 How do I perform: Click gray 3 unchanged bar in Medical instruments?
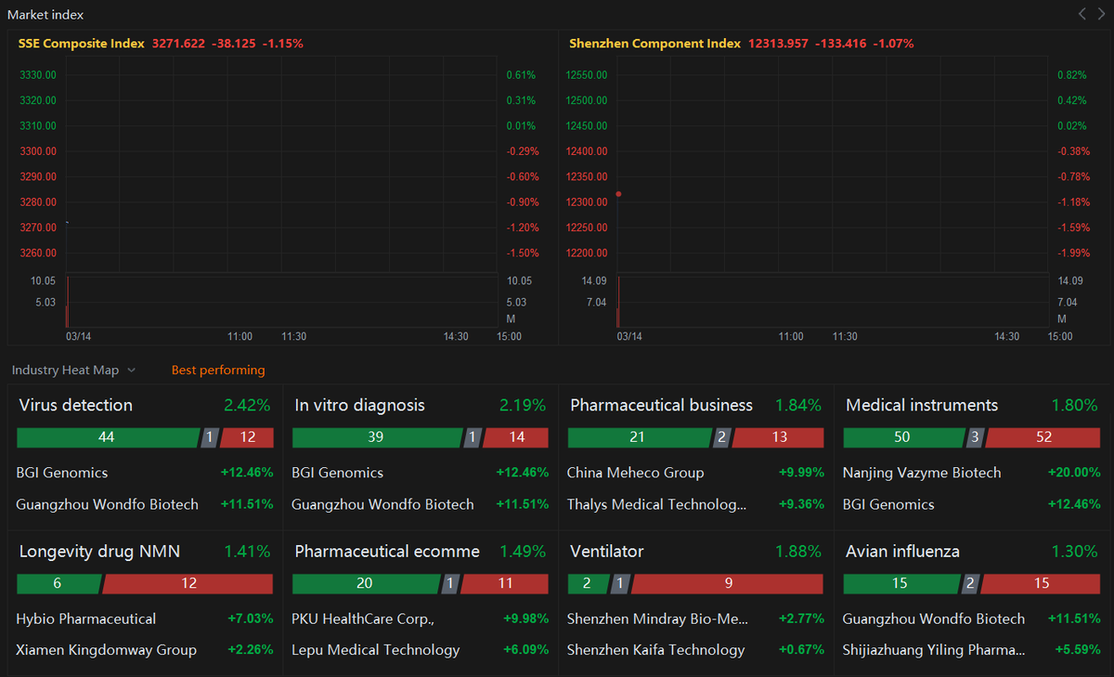click(x=976, y=437)
